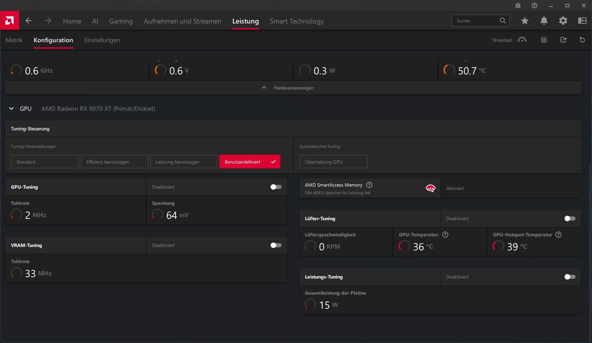Click the AMD logo icon
This screenshot has width=592, height=343.
point(10,21)
